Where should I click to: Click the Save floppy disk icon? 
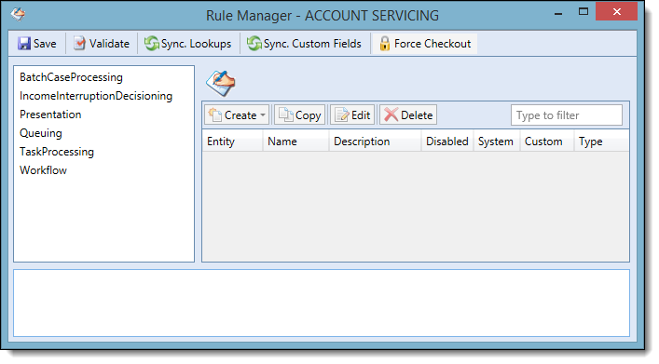pyautogui.click(x=24, y=43)
